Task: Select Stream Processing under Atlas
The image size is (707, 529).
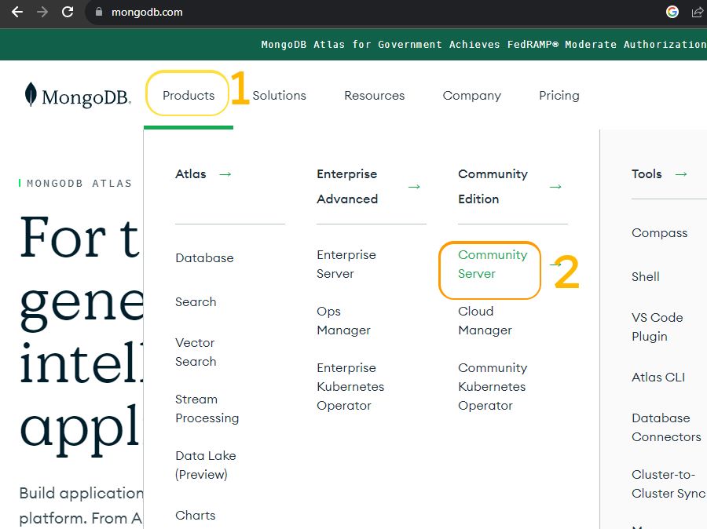Action: point(207,409)
